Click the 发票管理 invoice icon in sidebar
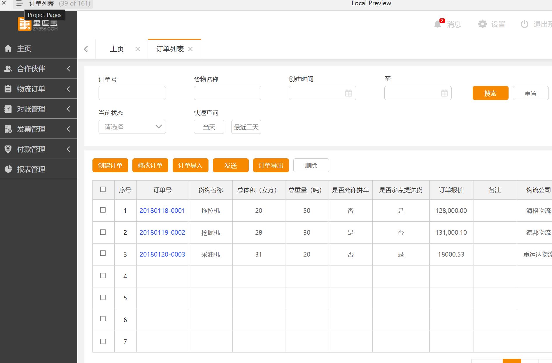Screen dimensions: 552x363 coord(8,129)
